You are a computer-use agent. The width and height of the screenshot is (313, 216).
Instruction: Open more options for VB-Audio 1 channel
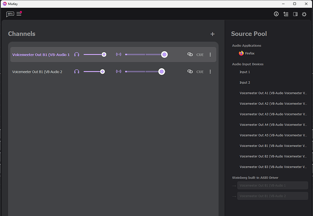[210, 55]
